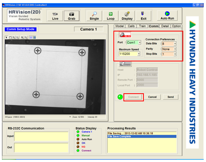Click the Auto Run status LED
Viewport: 206px width, 162px height.
78,139
